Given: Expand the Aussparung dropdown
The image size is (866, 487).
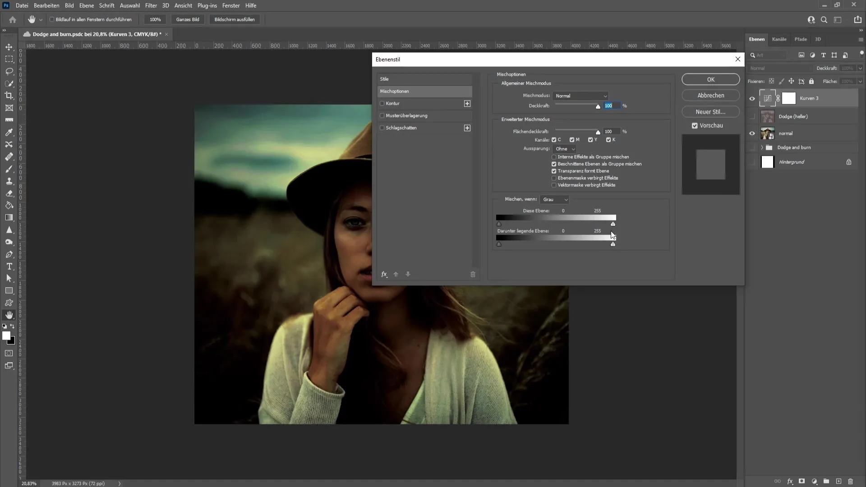Looking at the screenshot, I should (x=566, y=148).
